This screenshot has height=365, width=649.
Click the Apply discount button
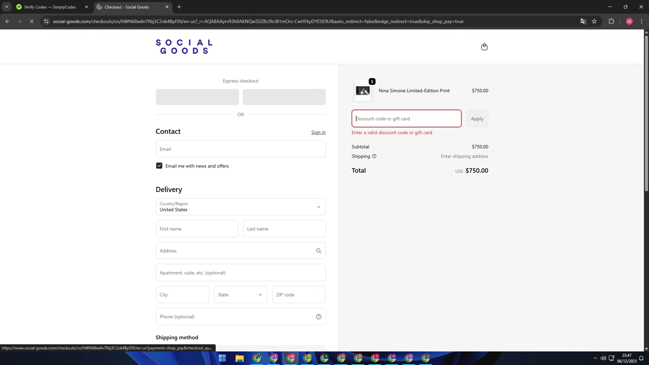(x=477, y=118)
